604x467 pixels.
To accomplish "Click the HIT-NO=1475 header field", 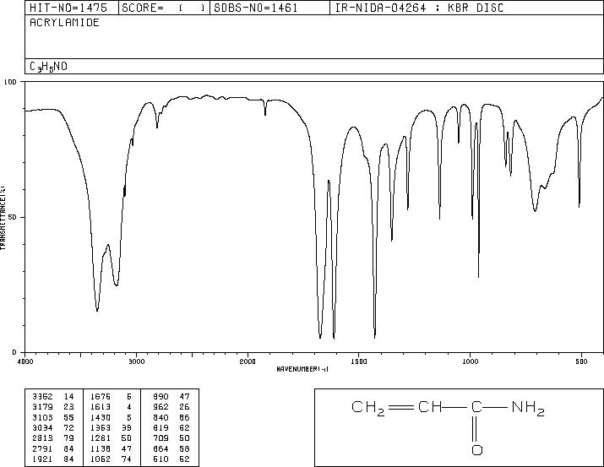I will tap(72, 8).
